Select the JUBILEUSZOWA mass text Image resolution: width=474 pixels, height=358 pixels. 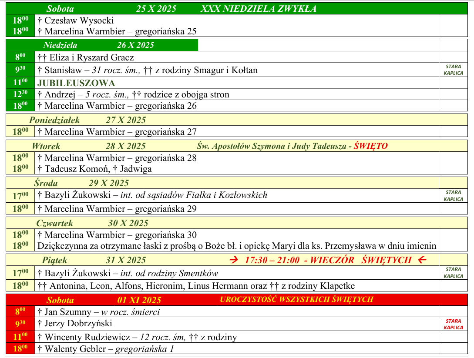coord(76,83)
